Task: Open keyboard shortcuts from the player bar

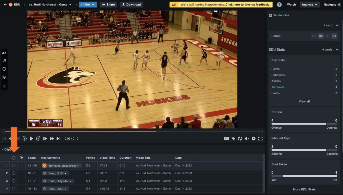Action: tap(226, 138)
